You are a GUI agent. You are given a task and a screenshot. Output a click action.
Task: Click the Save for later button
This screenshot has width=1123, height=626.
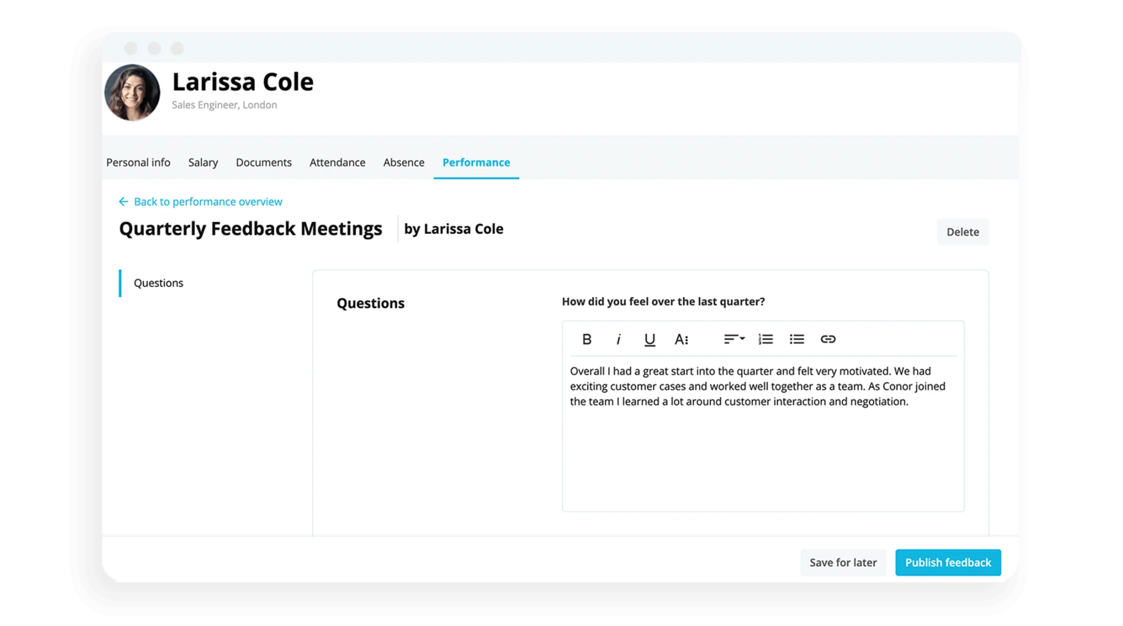pyautogui.click(x=843, y=562)
